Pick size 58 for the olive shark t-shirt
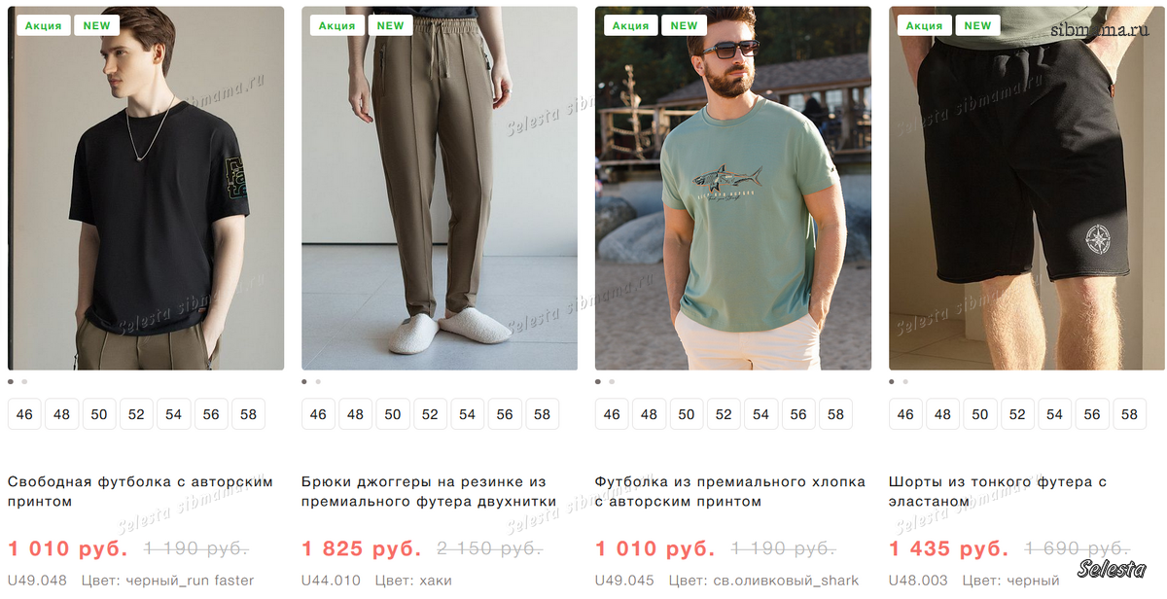Viewport: 1167px width, 599px height. [x=835, y=414]
